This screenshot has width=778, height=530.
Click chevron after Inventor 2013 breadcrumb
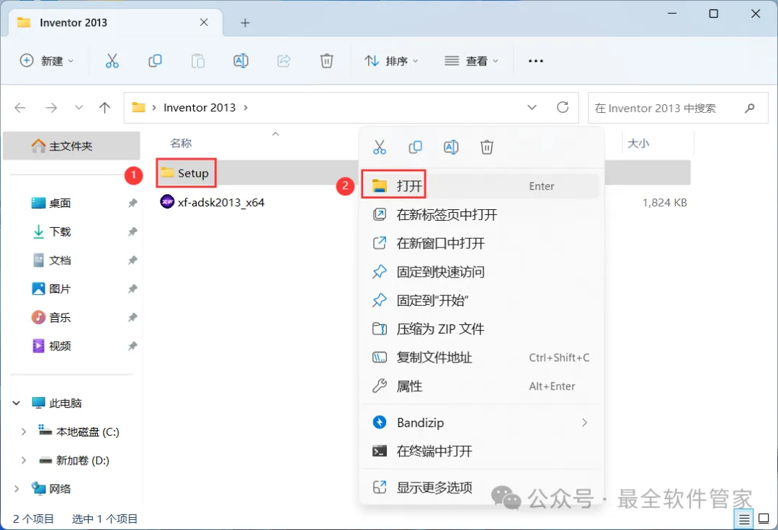point(246,108)
